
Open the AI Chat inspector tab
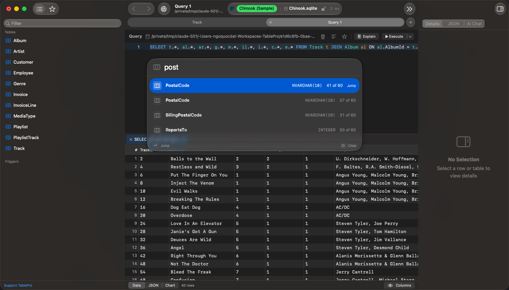[474, 24]
